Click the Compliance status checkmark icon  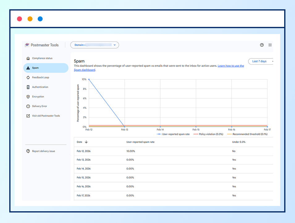[x=28, y=58]
